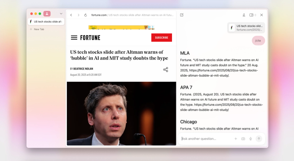Click the APA 7 heading
This screenshot has width=294, height=161.
pos(186,87)
